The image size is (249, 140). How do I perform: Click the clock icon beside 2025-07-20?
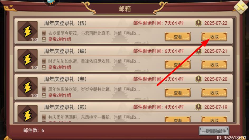click(199, 79)
